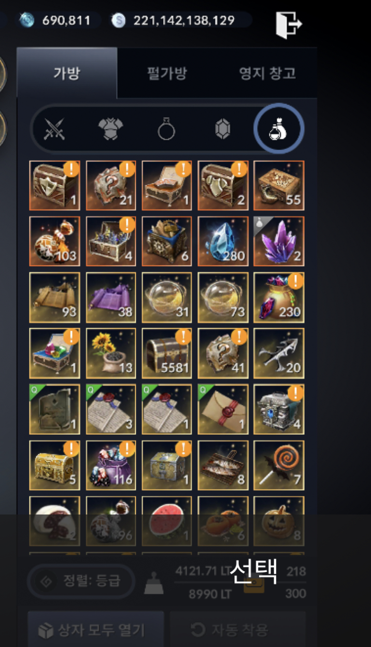
Task: Select the crossed swords weapon filter
Action: point(53,129)
